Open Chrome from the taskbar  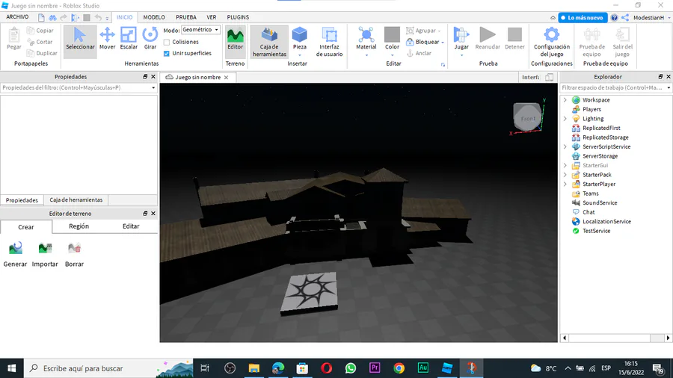point(399,368)
